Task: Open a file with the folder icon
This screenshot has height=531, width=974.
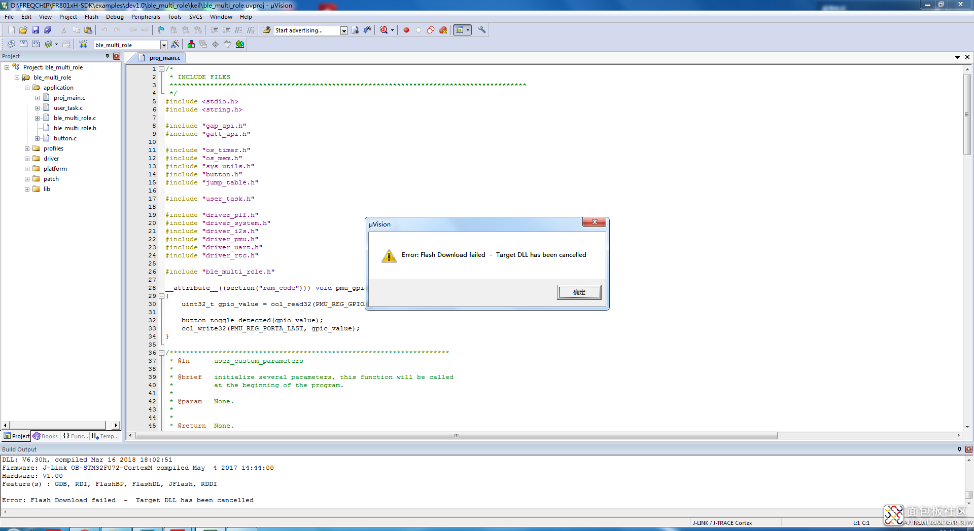Action: [x=23, y=30]
